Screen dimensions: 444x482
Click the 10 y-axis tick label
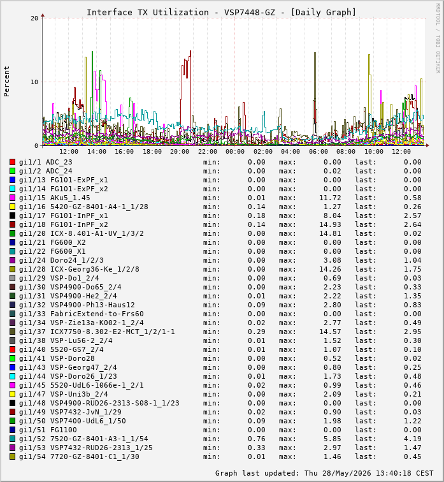34,82
